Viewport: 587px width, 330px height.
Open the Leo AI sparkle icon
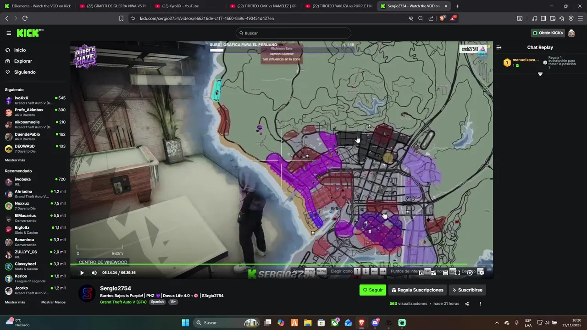(x=562, y=18)
